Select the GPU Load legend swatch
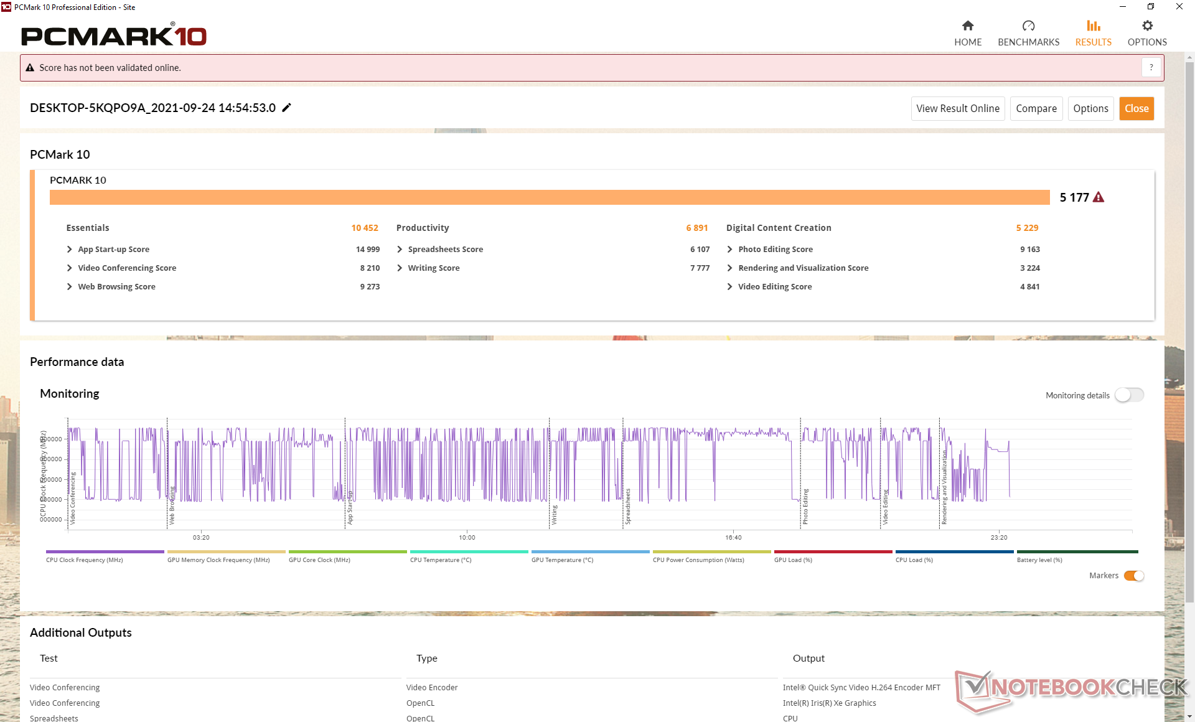Screen dimensions: 1195x722 pos(833,552)
